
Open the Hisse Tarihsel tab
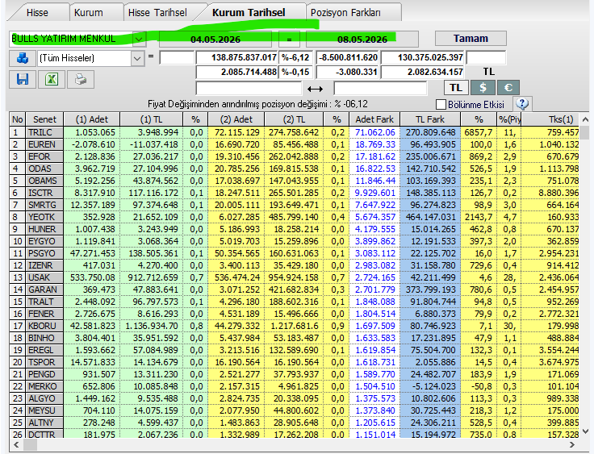click(x=157, y=12)
